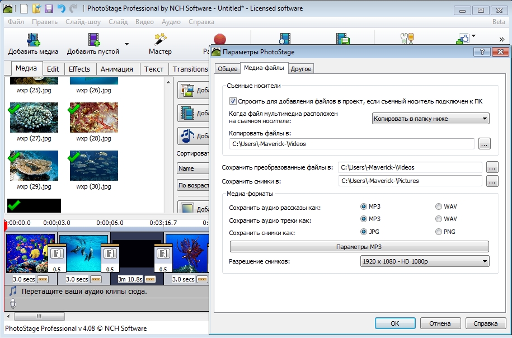Select MP3 for audio tracks
This screenshot has height=338, width=512.
[x=363, y=219]
